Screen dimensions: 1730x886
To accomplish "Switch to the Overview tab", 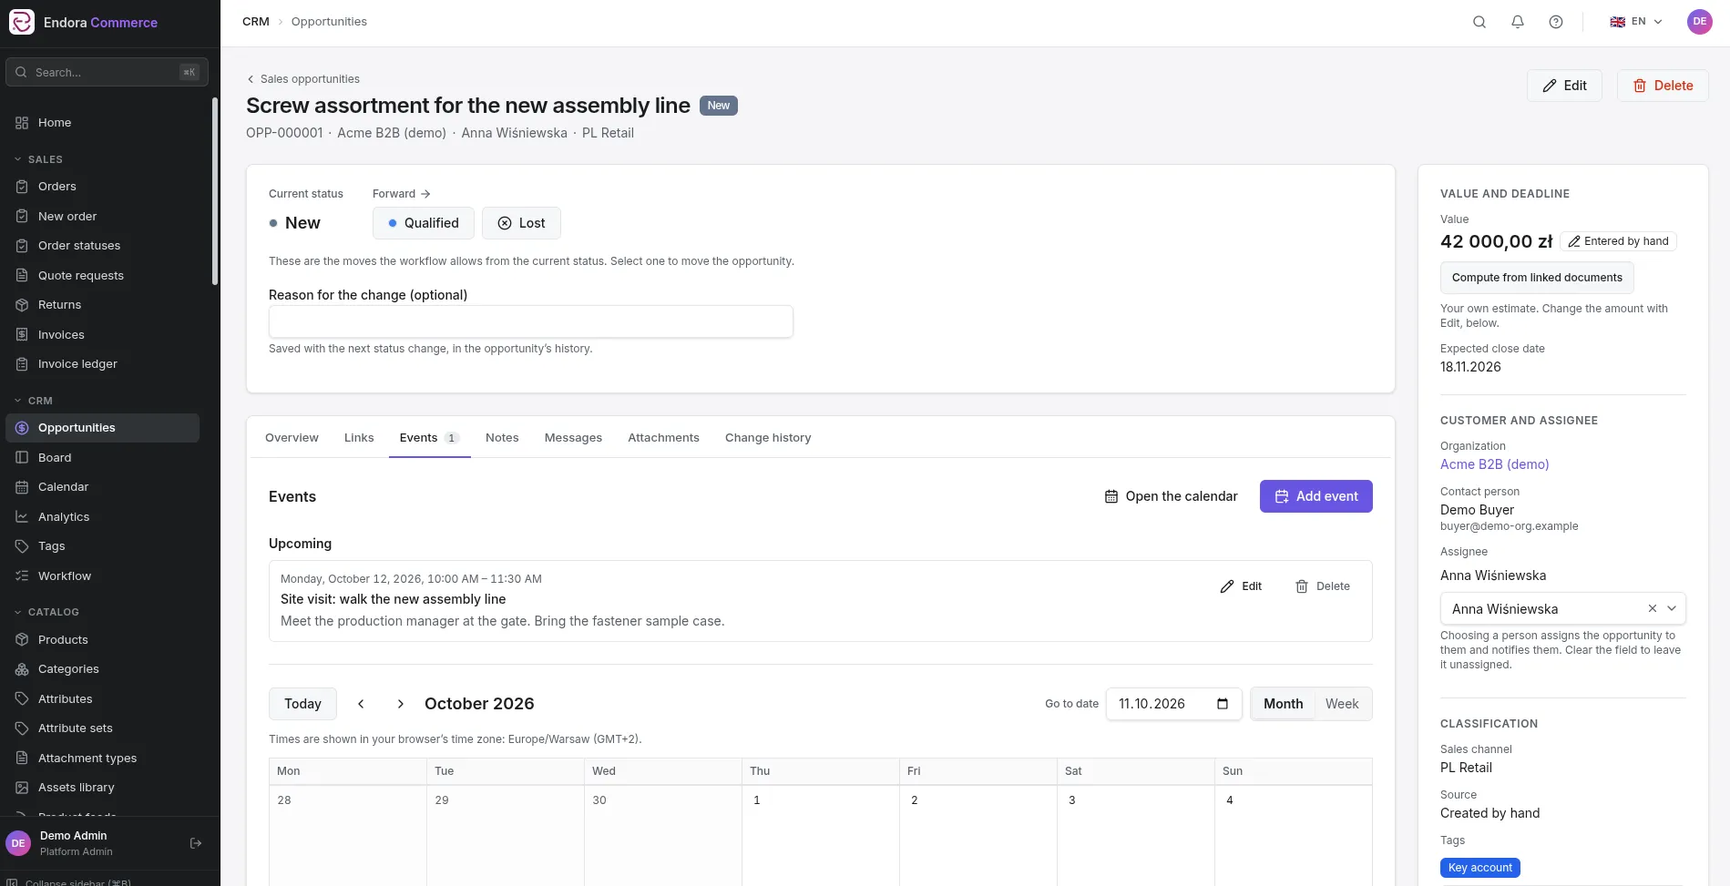I will (292, 438).
